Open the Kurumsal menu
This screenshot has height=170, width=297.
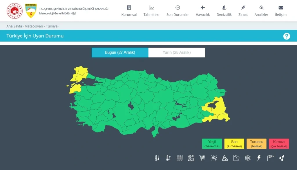129,11
